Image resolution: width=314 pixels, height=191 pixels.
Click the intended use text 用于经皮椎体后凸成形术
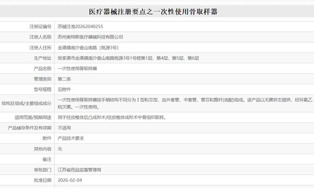coord(112,117)
